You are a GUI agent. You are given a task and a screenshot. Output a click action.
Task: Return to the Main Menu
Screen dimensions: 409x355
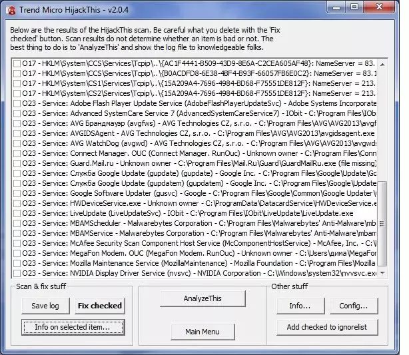point(203,332)
